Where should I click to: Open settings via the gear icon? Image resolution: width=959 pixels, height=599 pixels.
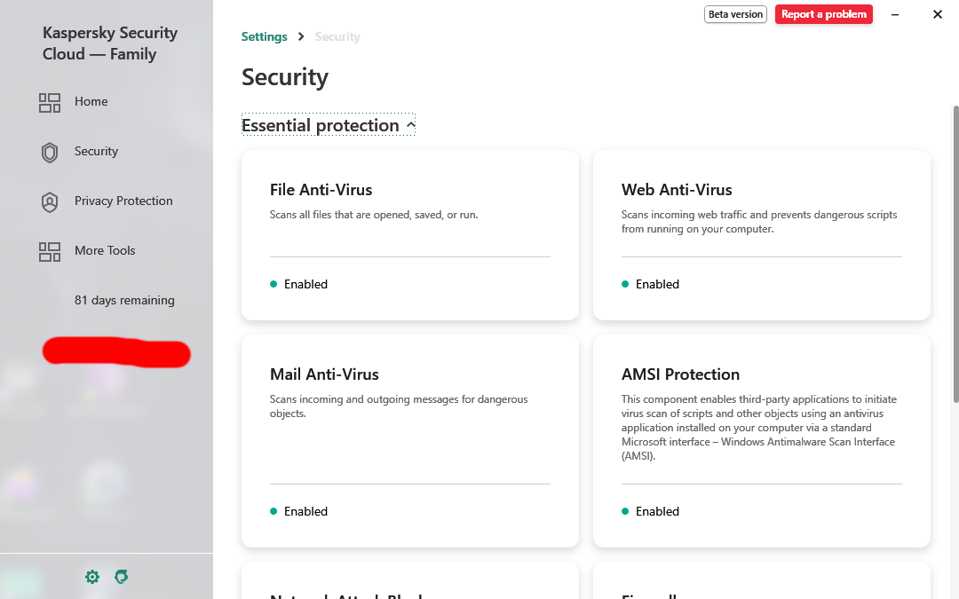click(92, 577)
